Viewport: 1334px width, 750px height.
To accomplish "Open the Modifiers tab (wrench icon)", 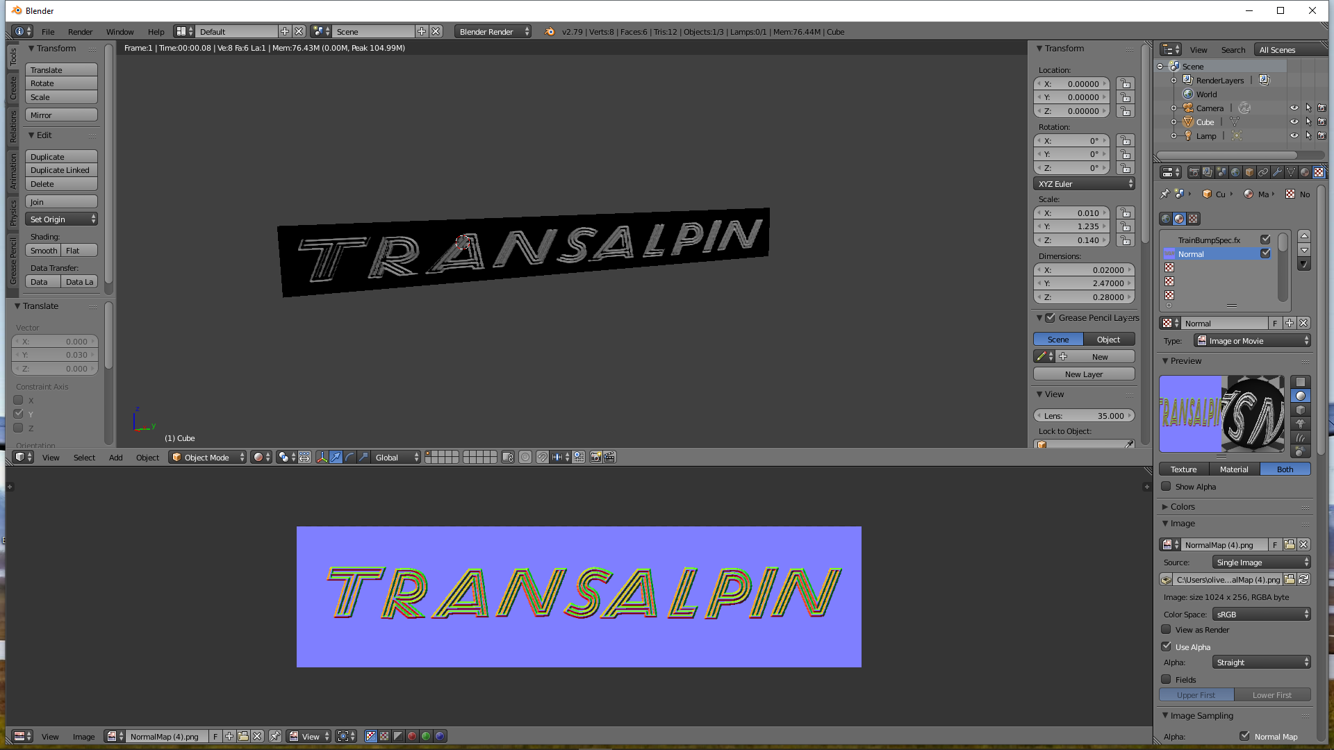I will [1277, 172].
